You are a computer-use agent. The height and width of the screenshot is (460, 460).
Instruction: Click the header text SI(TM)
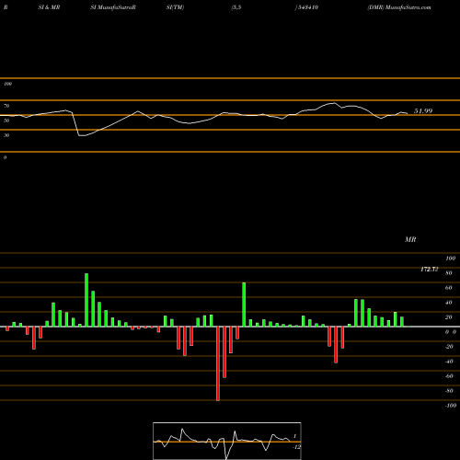point(175,7)
